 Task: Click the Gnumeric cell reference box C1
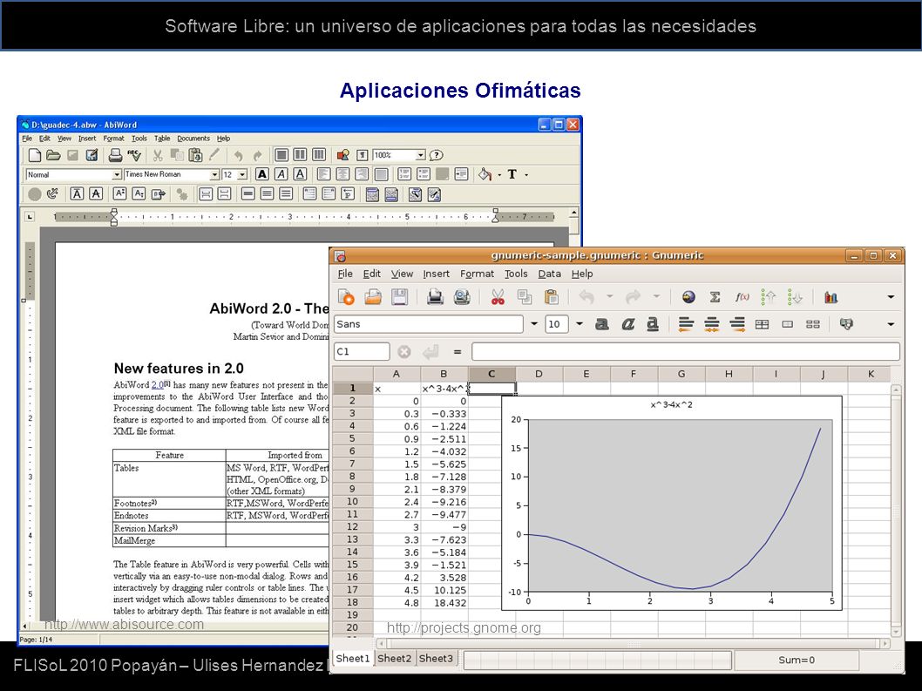tap(361, 352)
